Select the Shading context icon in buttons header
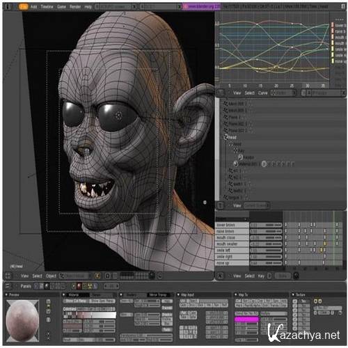This screenshot has height=348, width=348. tap(47, 286)
